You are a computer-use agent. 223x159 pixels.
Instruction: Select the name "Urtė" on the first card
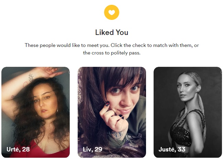click(x=13, y=149)
